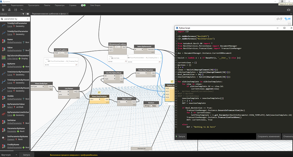Open the library filter funnel icon
The height and width of the screenshot is (157, 293).
(x=23, y=14)
